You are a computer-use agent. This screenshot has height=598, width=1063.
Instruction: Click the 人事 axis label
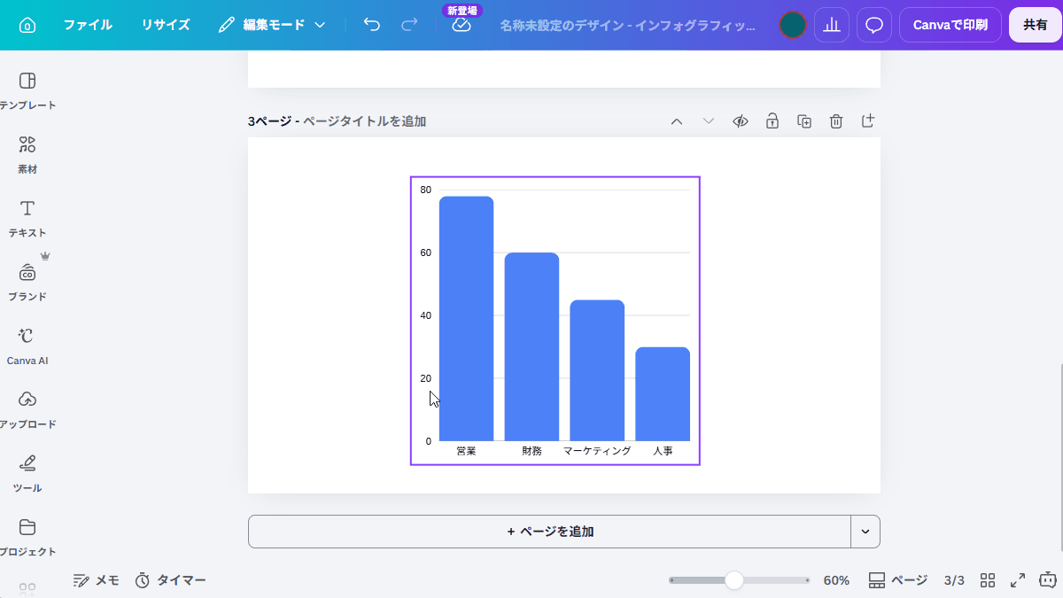[x=663, y=451]
